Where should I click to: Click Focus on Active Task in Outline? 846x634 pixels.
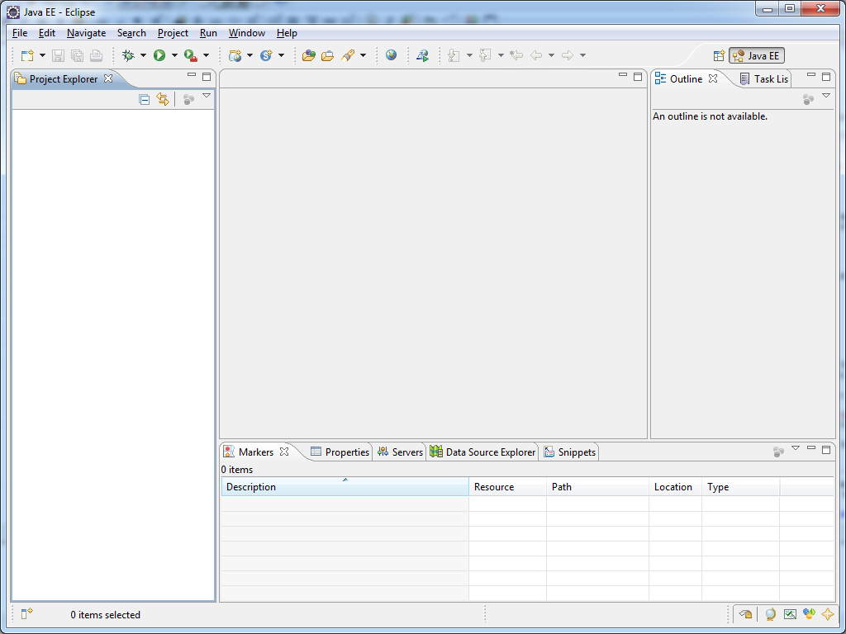click(x=808, y=99)
